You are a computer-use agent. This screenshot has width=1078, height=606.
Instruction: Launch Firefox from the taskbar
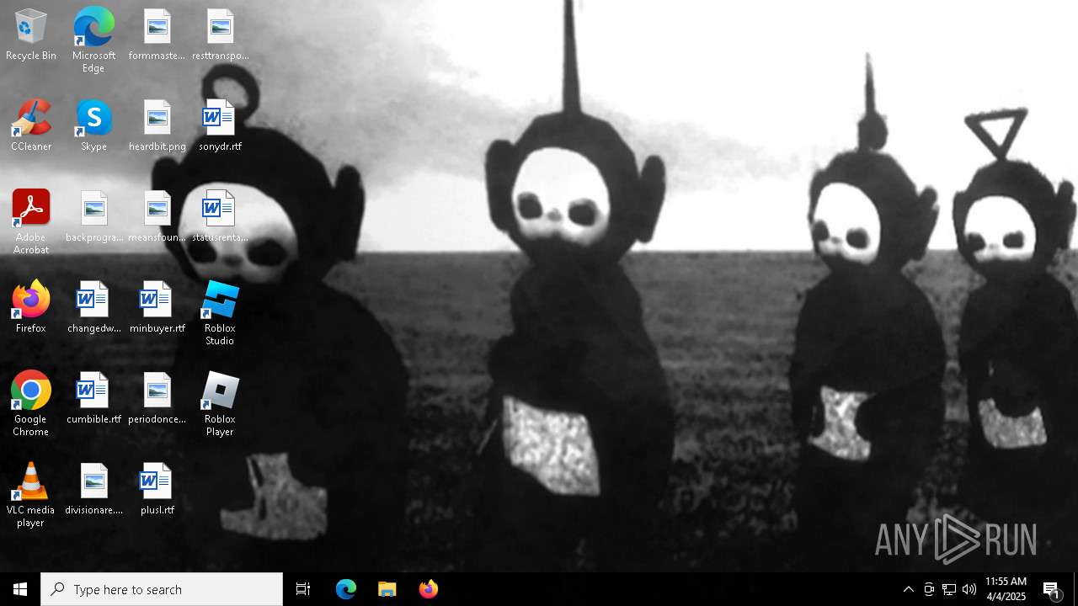429,589
